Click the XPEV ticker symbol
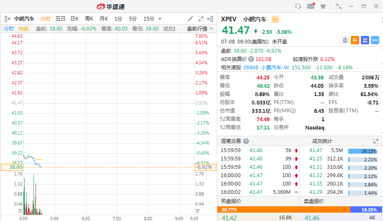 [229, 19]
